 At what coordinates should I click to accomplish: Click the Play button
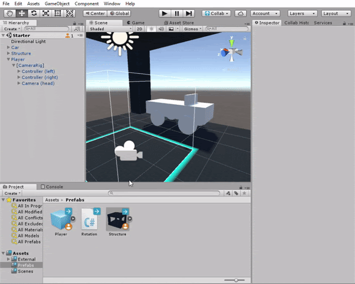coord(164,14)
